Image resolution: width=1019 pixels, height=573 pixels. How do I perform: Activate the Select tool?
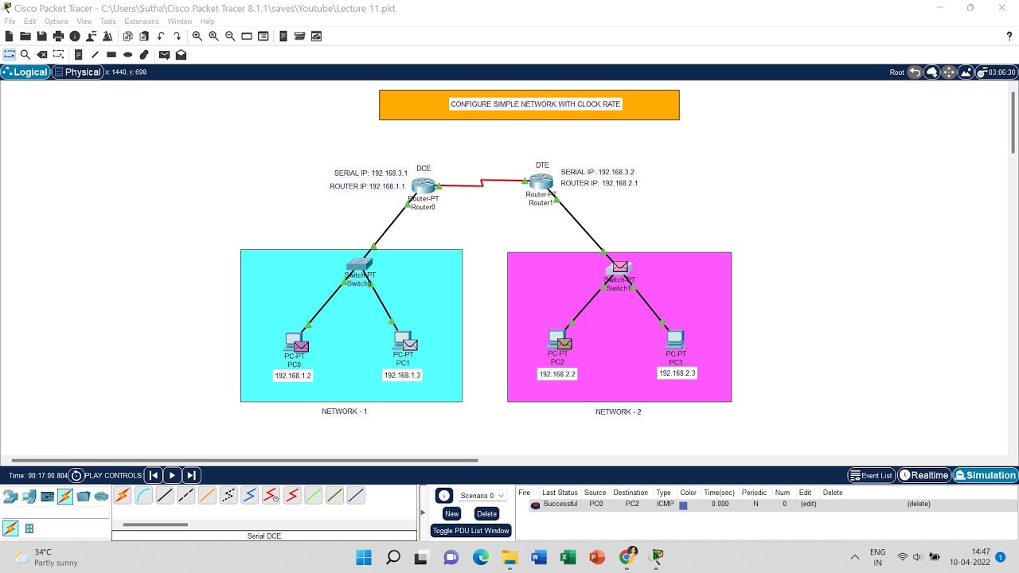10,55
